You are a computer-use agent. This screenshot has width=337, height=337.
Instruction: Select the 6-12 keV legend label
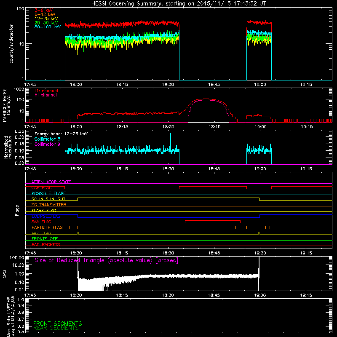[x=45, y=14]
